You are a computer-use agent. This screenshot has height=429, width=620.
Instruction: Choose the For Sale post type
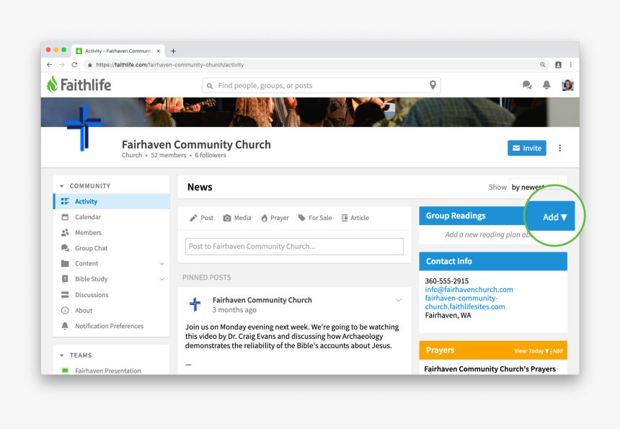315,218
